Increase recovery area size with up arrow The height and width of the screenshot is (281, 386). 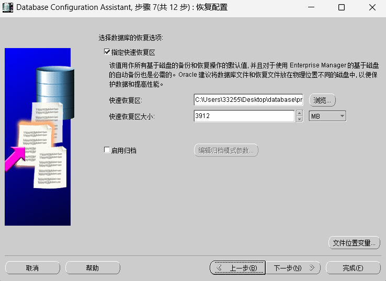(299, 113)
